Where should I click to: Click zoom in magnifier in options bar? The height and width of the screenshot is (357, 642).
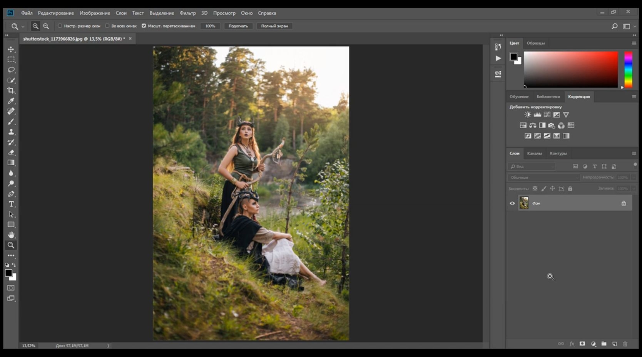pos(35,26)
